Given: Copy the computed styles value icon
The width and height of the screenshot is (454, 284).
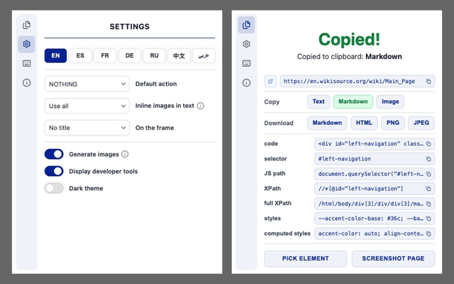Looking at the screenshot, I should [x=428, y=234].
